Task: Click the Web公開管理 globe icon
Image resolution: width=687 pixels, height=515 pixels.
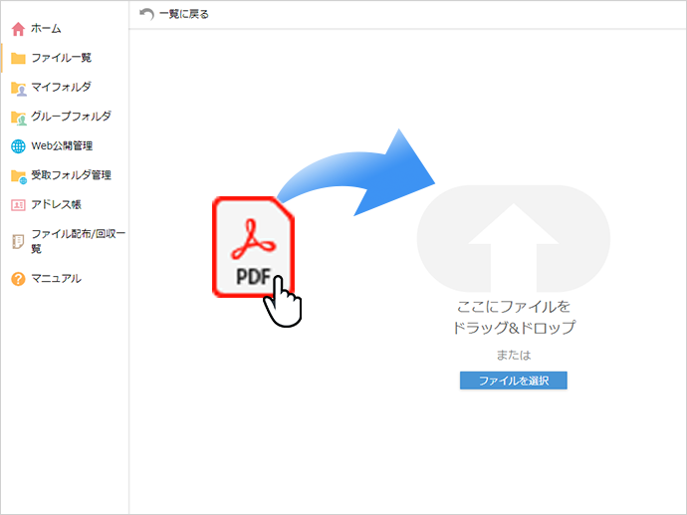Action: pyautogui.click(x=18, y=146)
